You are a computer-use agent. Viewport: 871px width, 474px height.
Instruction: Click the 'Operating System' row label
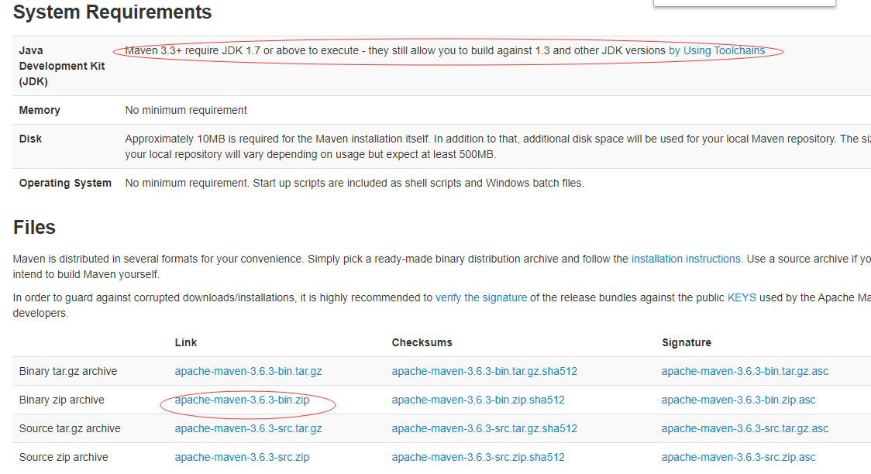65,184
